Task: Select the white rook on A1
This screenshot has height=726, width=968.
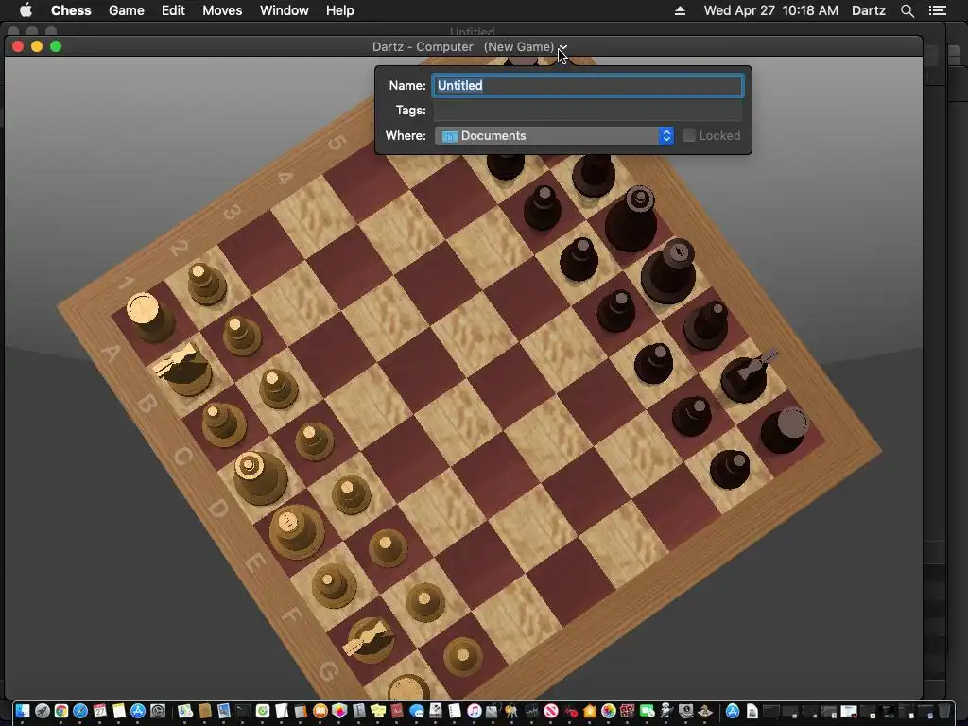Action: 149,318
